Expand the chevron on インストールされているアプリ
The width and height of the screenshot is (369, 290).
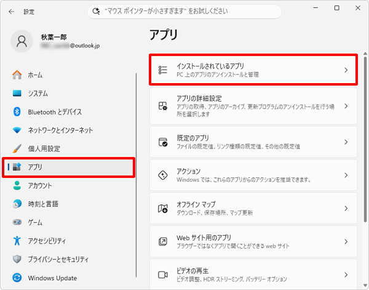click(346, 70)
